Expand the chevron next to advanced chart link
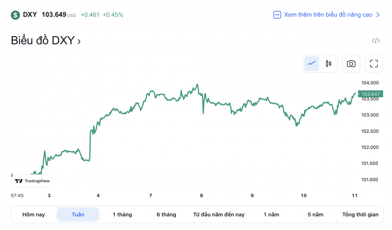This screenshot has height=230, width=392. coord(378,15)
